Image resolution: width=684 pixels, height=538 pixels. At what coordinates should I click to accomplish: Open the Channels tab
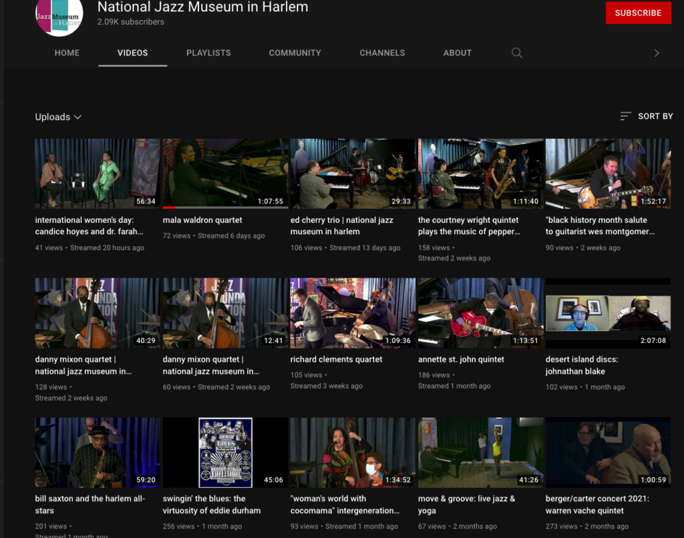tap(382, 53)
